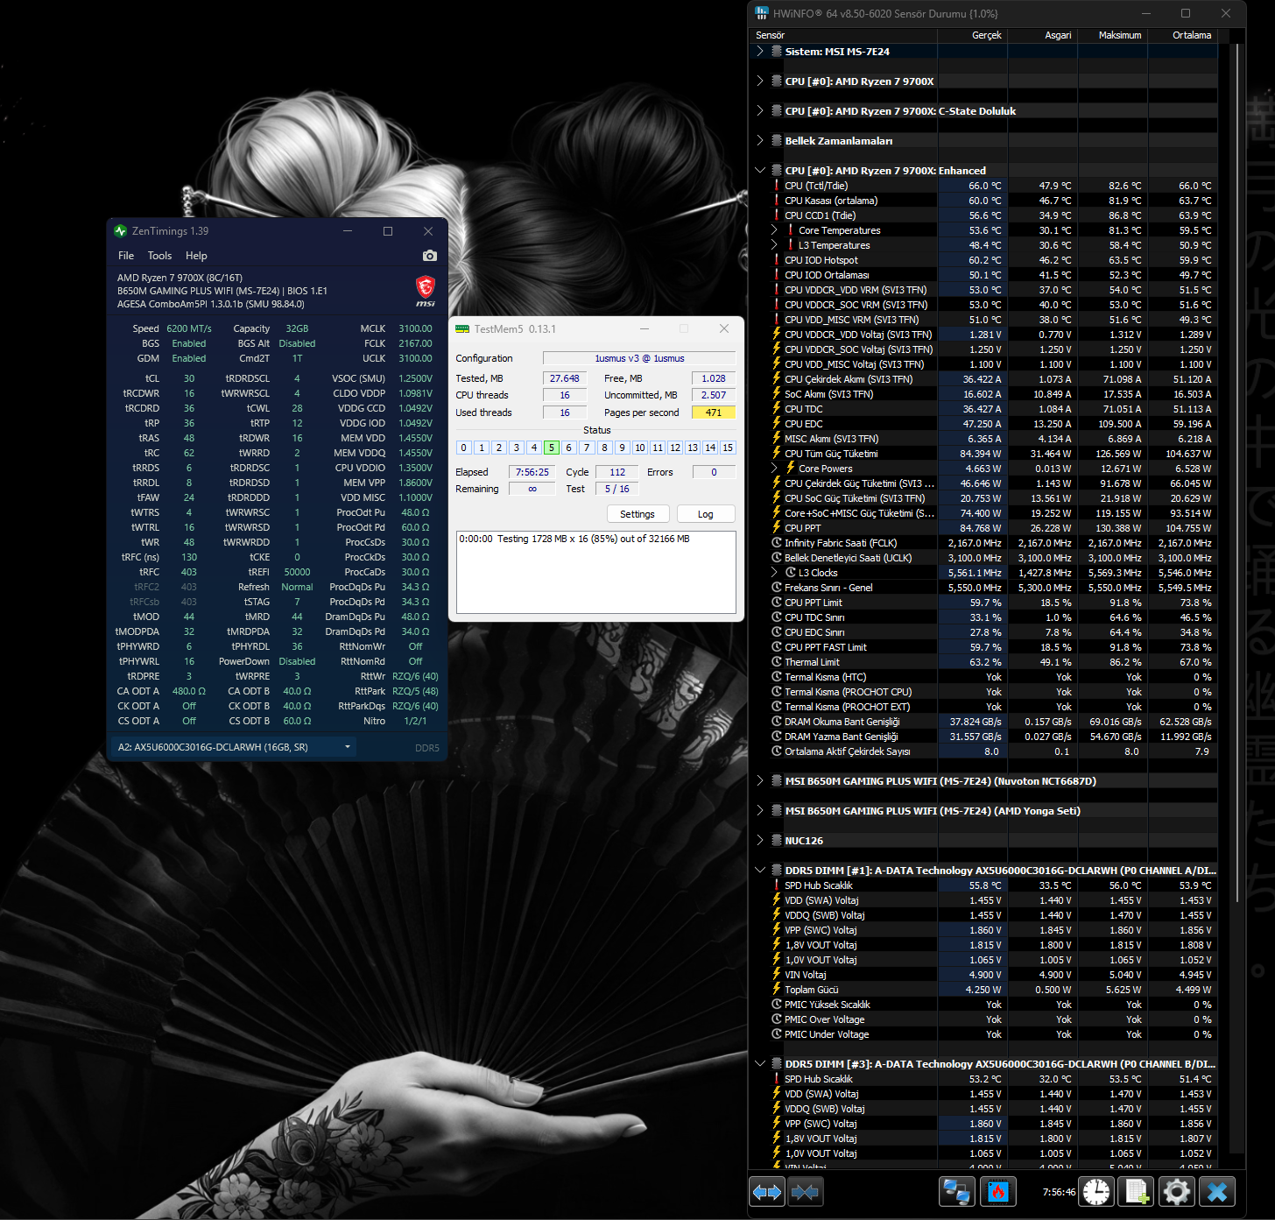
Task: Click the tCL timing value in ZenTimings
Action: tap(189, 378)
